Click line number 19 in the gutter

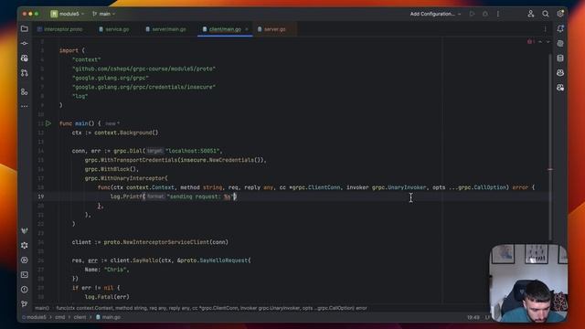(x=40, y=196)
